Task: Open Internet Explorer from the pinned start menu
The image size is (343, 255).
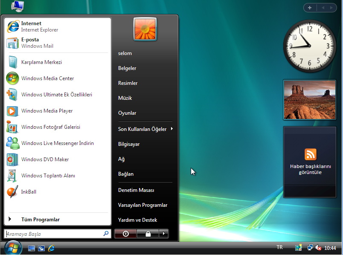Action: tap(58, 26)
